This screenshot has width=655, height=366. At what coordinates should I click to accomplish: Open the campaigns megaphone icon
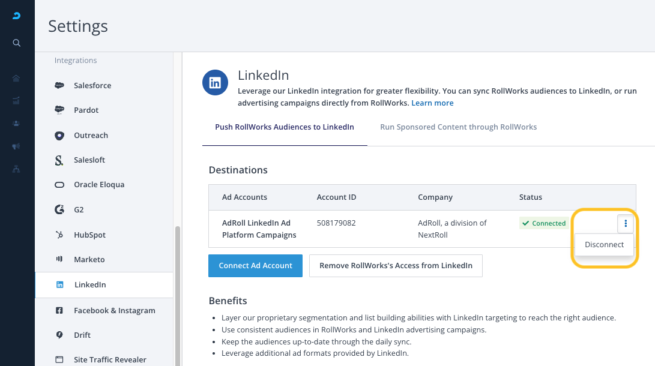tap(17, 146)
